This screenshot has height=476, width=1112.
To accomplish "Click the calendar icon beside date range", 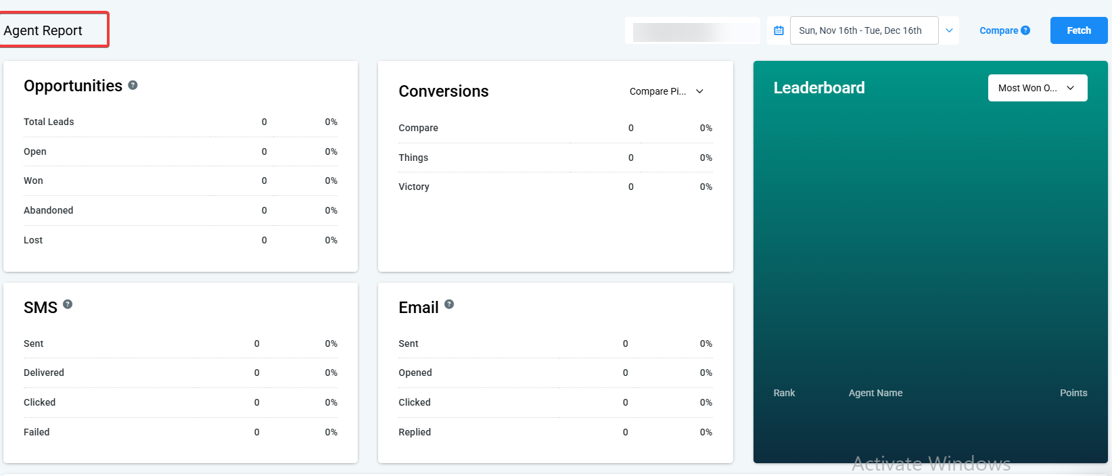I will click(x=779, y=30).
